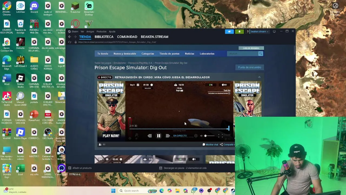Click Añadir un producto
This screenshot has width=346, height=195.
pyautogui.click(x=80, y=168)
